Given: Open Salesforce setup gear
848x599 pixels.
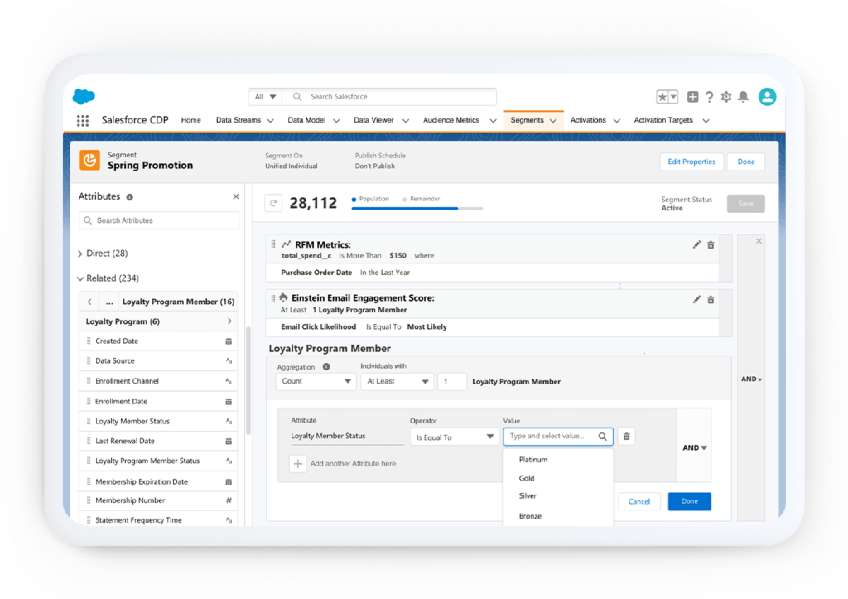Looking at the screenshot, I should (x=727, y=97).
